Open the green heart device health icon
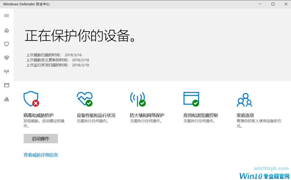The height and width of the screenshot is (180, 291). 84,99
